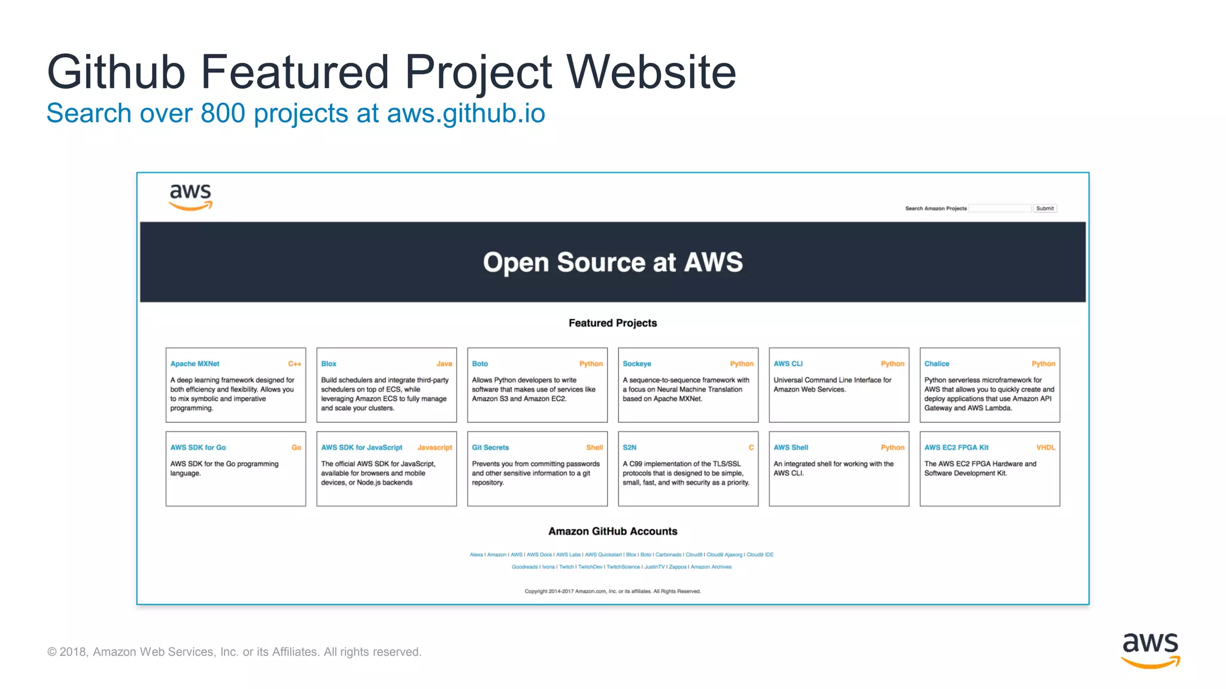This screenshot has width=1226, height=689.
Task: Open the Cloud9 IDE account link
Action: tap(760, 554)
